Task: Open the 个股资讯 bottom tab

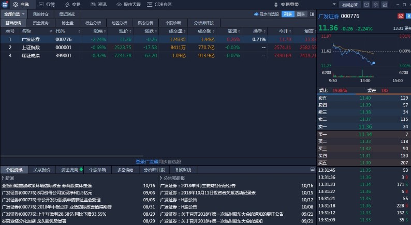Action: [x=14, y=170]
